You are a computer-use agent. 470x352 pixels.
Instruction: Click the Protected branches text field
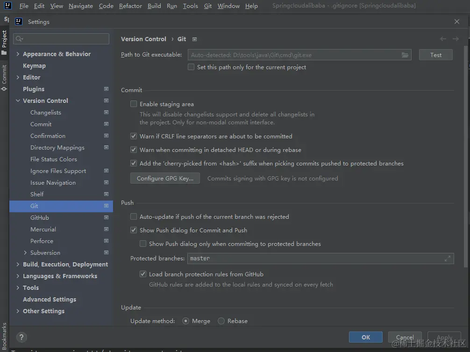tap(320, 259)
